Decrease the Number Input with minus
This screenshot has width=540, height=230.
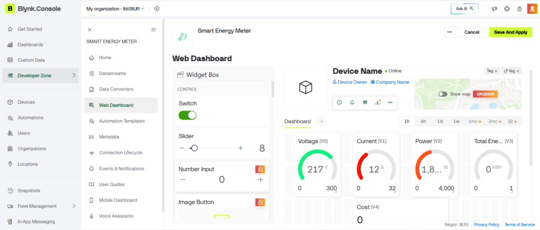[183, 179]
